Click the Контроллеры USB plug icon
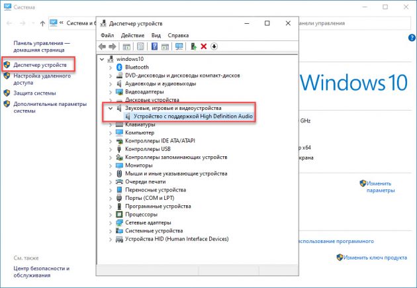The height and width of the screenshot is (288, 417). [119, 149]
